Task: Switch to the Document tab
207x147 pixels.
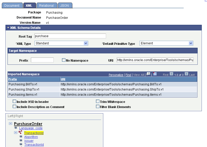Action: [x=12, y=5]
